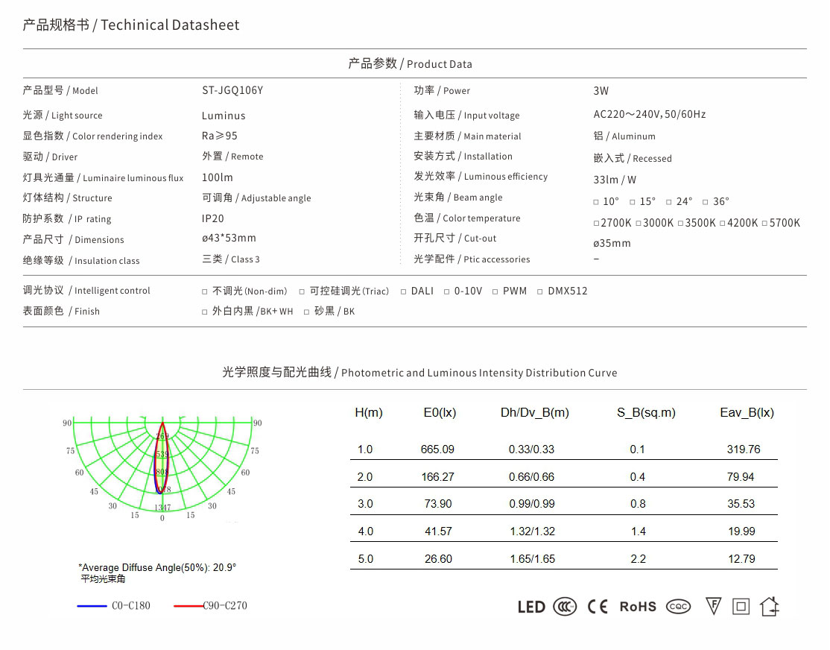Click the CCC certification mark
830x650 pixels.
point(565,607)
